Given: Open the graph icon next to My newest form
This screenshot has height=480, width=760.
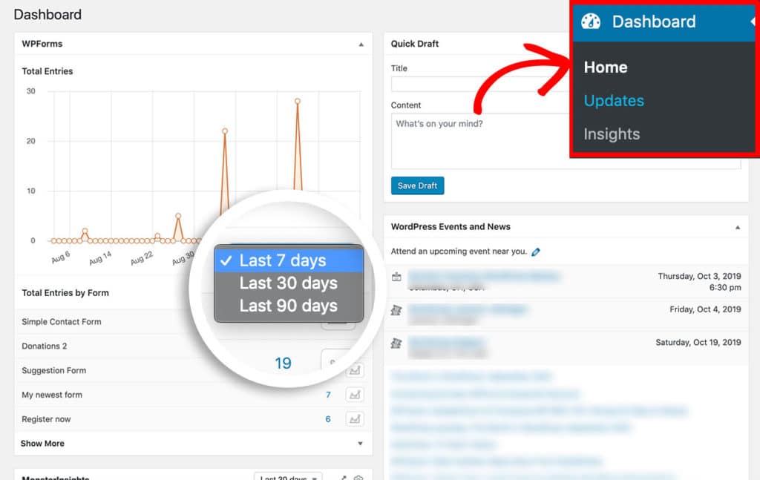Looking at the screenshot, I should [354, 395].
